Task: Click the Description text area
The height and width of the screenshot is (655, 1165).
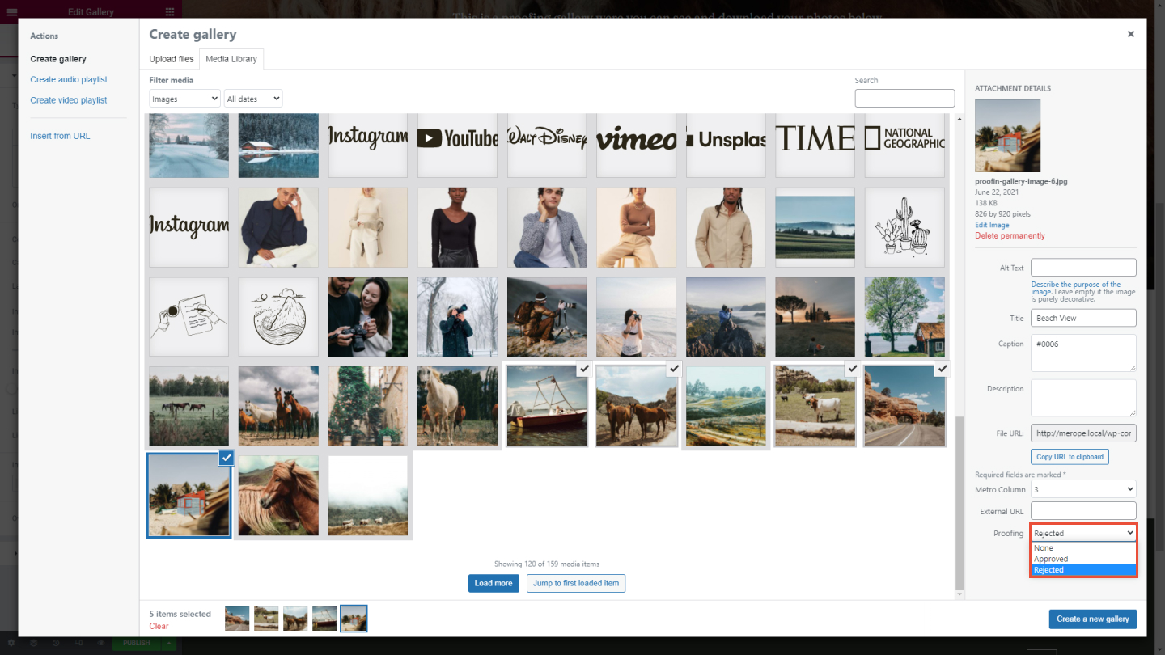Action: point(1083,398)
